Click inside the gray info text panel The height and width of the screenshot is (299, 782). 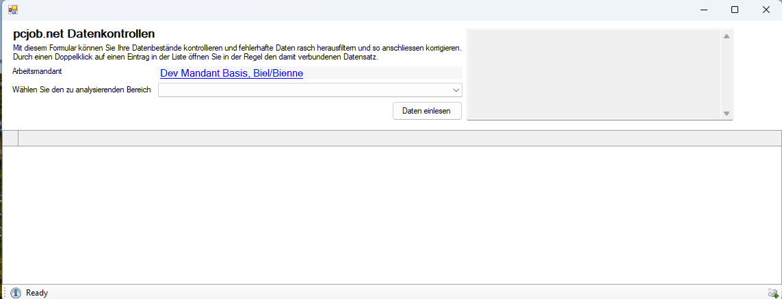coord(594,75)
